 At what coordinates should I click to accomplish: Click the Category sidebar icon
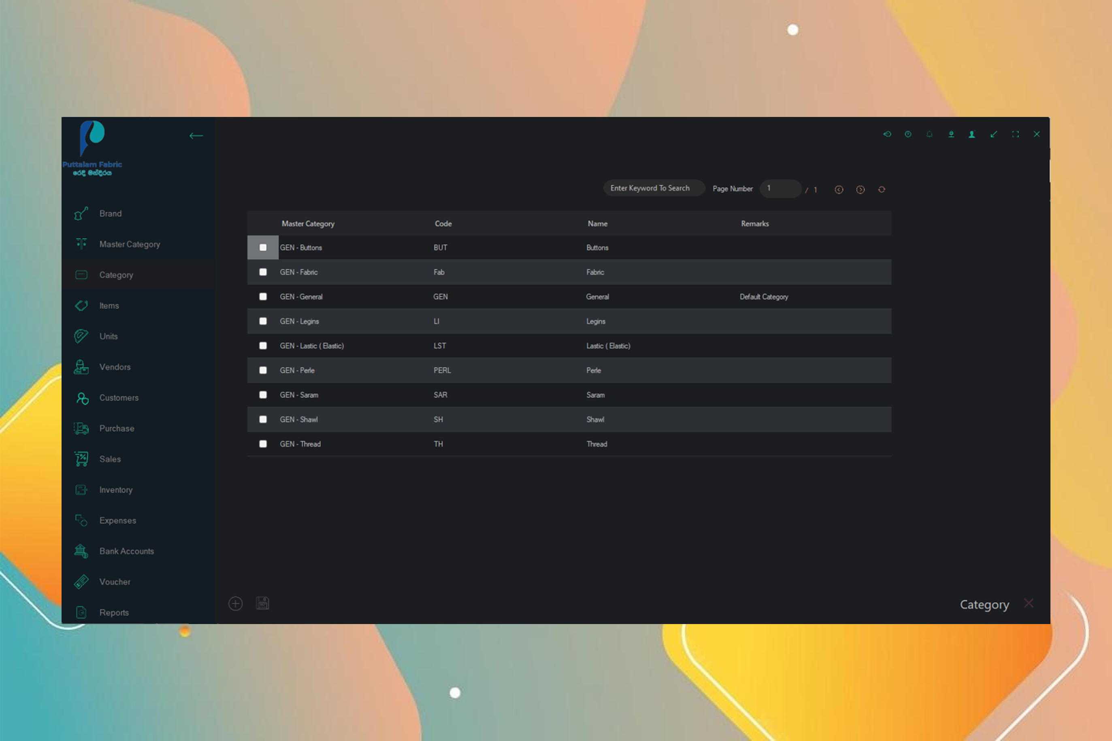(x=81, y=275)
